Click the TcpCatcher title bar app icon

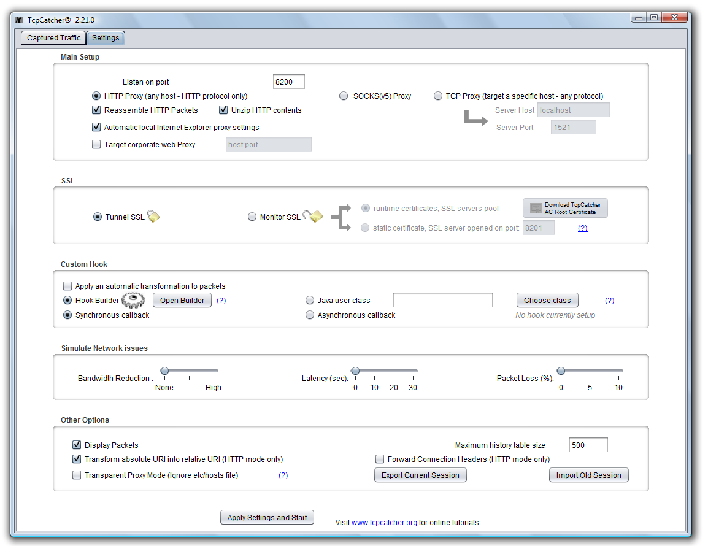[19, 20]
